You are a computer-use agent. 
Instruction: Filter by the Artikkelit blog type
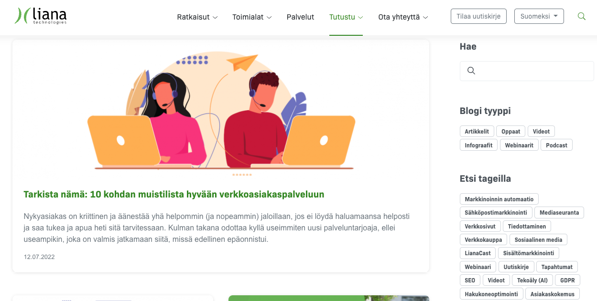coord(477,131)
